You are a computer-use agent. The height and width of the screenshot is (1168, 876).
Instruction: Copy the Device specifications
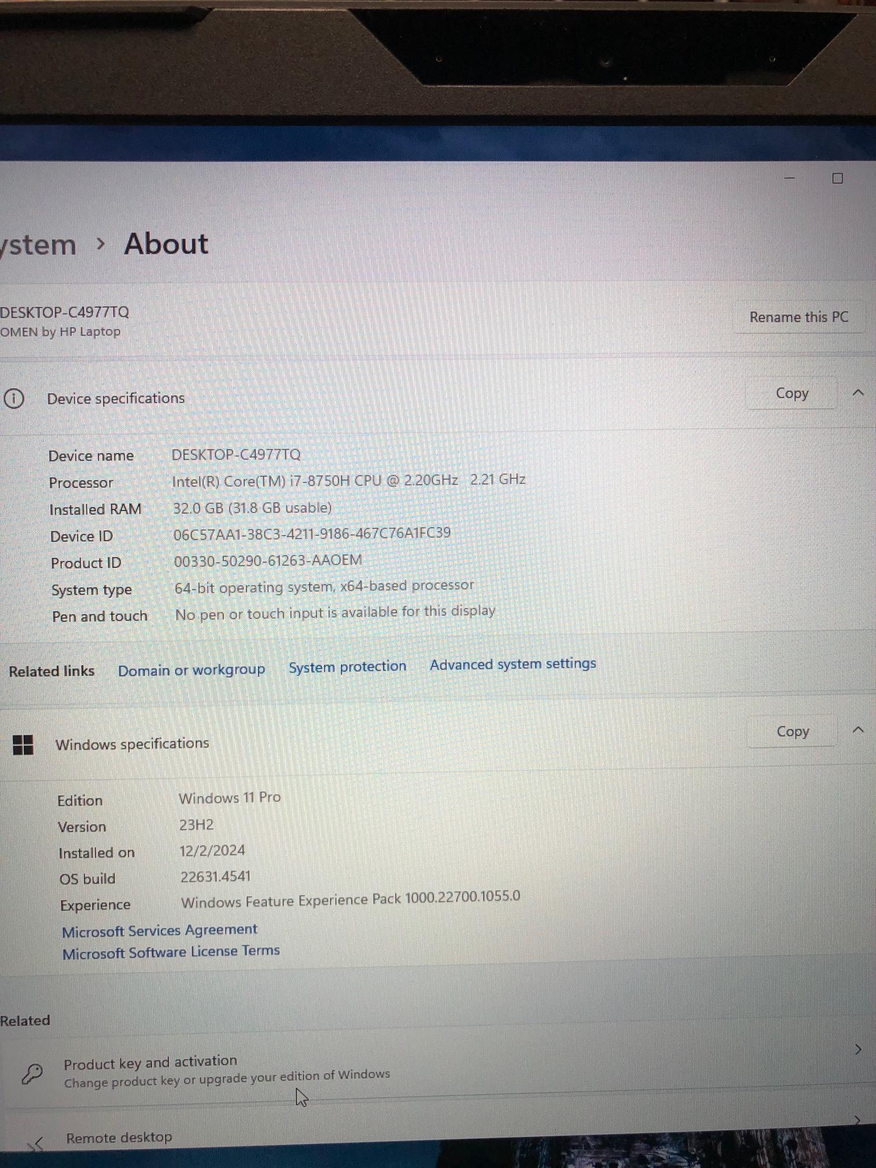click(792, 393)
